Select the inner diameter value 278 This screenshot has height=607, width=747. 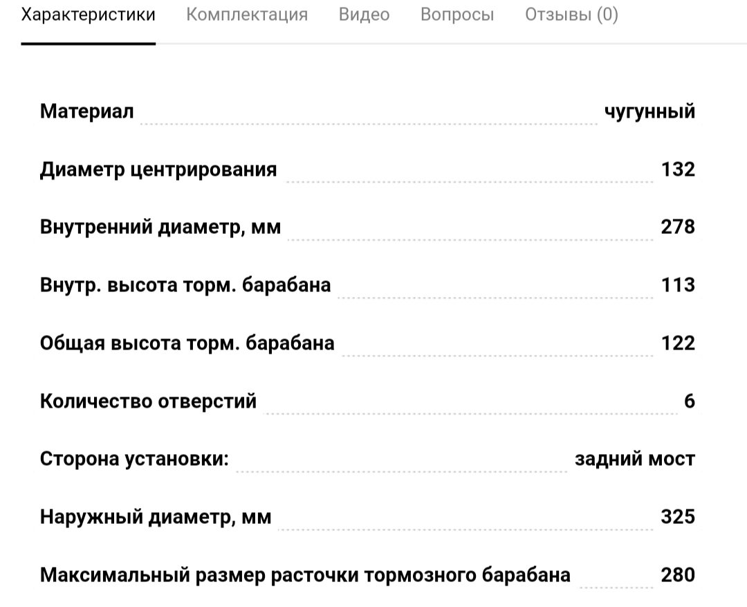678,227
